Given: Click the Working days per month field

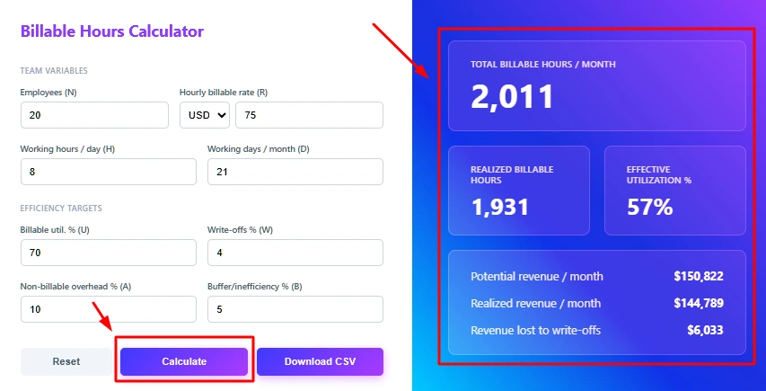Looking at the screenshot, I should pos(295,172).
